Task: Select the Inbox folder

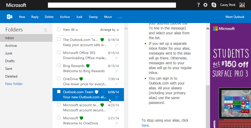Action: click(26, 38)
